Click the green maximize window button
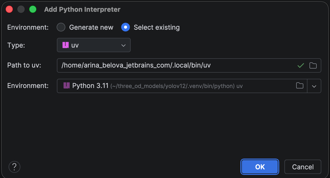 pos(33,9)
